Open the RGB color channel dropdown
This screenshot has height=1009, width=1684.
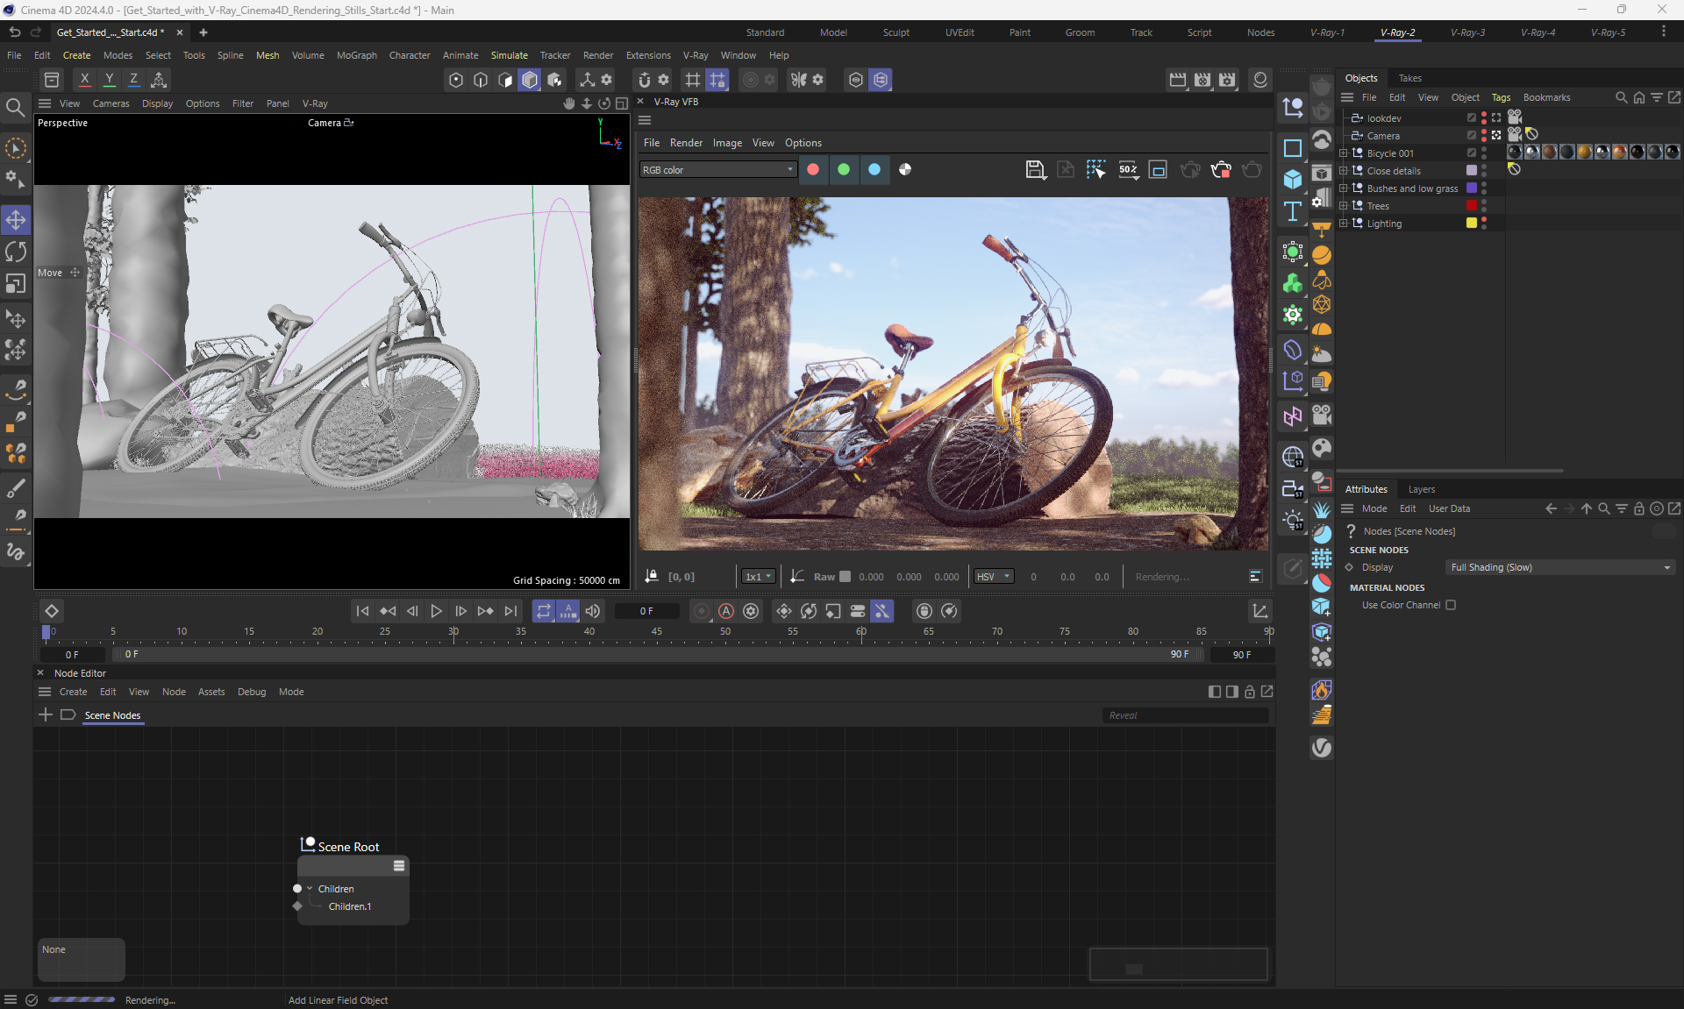[x=717, y=170]
